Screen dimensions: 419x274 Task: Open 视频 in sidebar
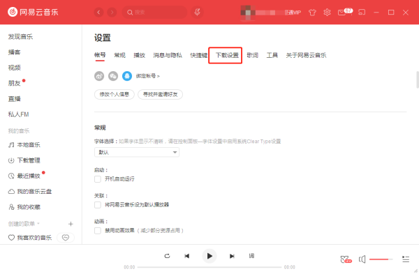pyautogui.click(x=14, y=68)
